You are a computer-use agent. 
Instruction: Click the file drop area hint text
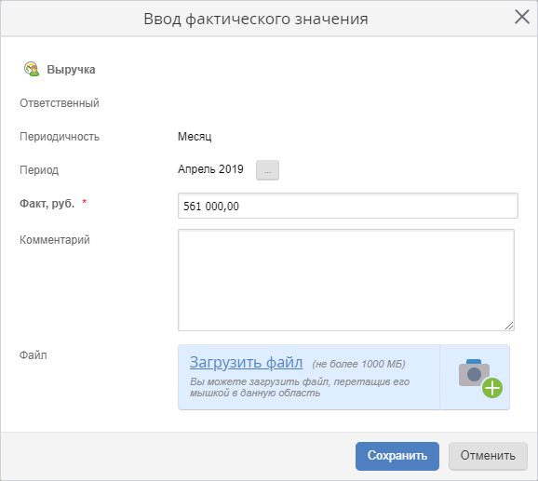pyautogui.click(x=300, y=387)
